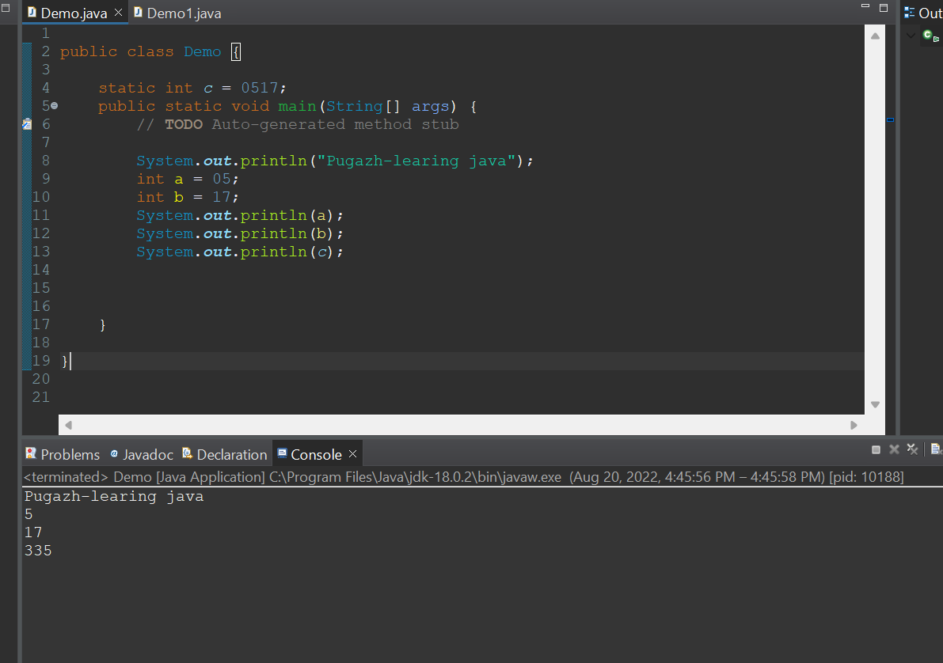Place cursor on "0517" in line 4
This screenshot has width=943, height=663.
[x=259, y=88]
